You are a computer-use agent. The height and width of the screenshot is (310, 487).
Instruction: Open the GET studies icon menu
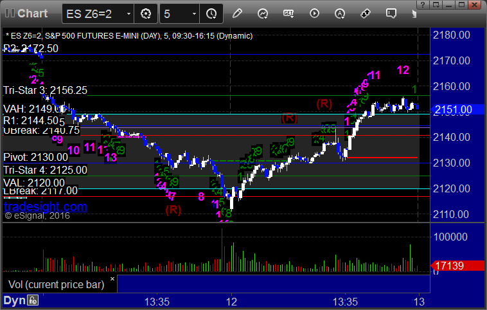click(x=288, y=14)
